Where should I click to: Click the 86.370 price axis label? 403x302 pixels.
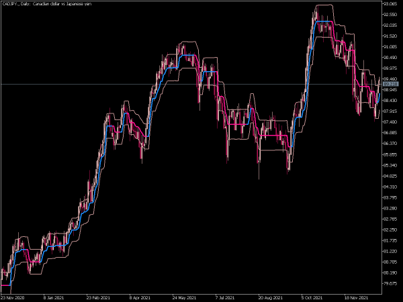coord(390,144)
